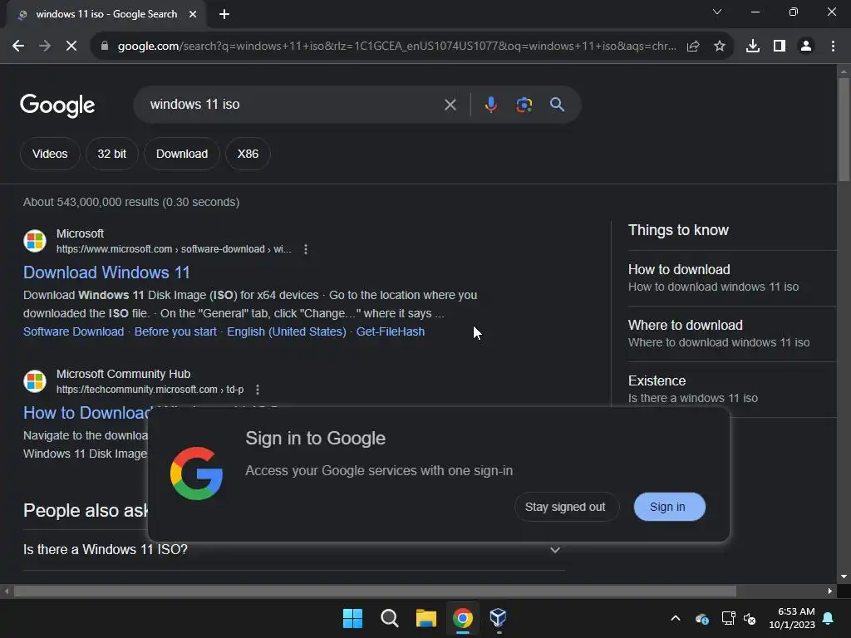Open the volume muted tray icon
This screenshot has width=851, height=638.
click(750, 618)
